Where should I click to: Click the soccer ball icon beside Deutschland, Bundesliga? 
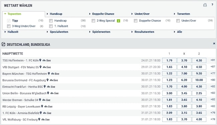tap(3, 44)
